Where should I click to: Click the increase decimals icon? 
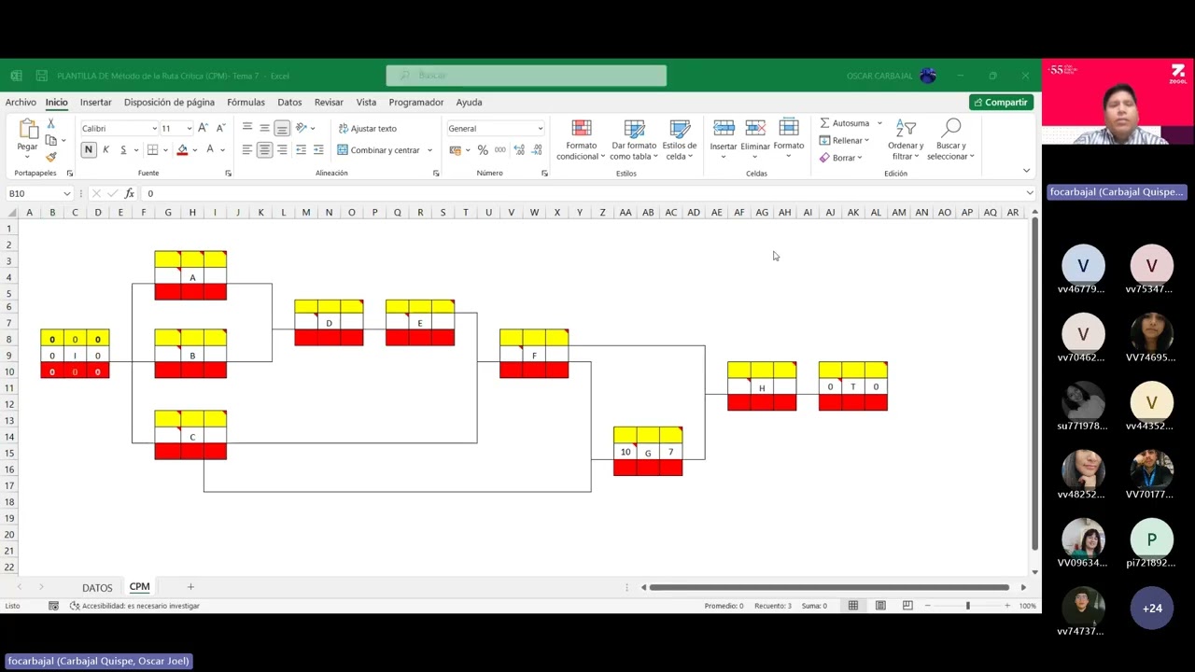(519, 149)
